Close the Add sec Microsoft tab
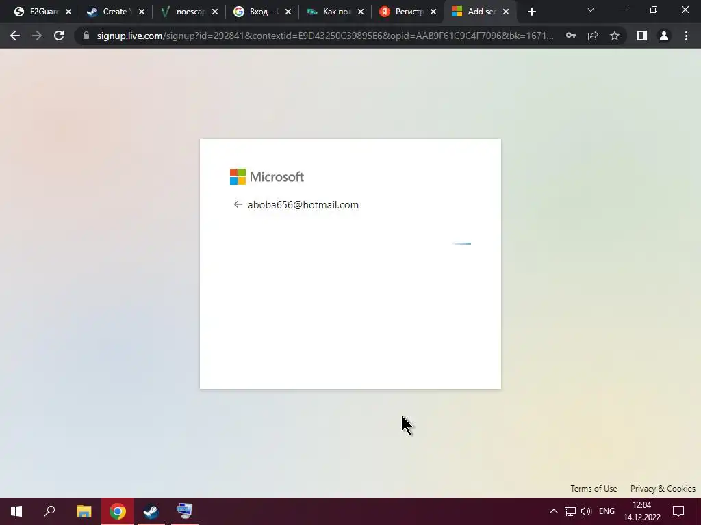 pyautogui.click(x=506, y=12)
